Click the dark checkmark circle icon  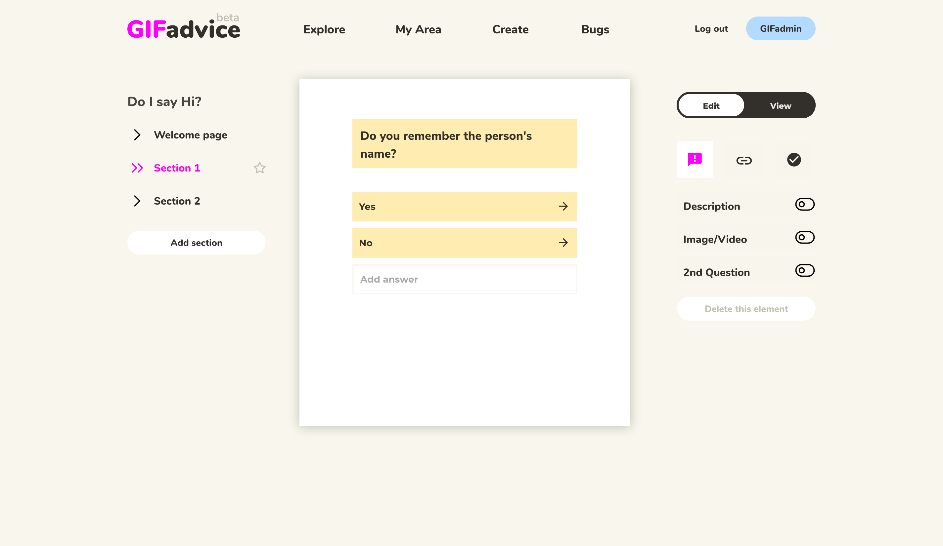(794, 160)
